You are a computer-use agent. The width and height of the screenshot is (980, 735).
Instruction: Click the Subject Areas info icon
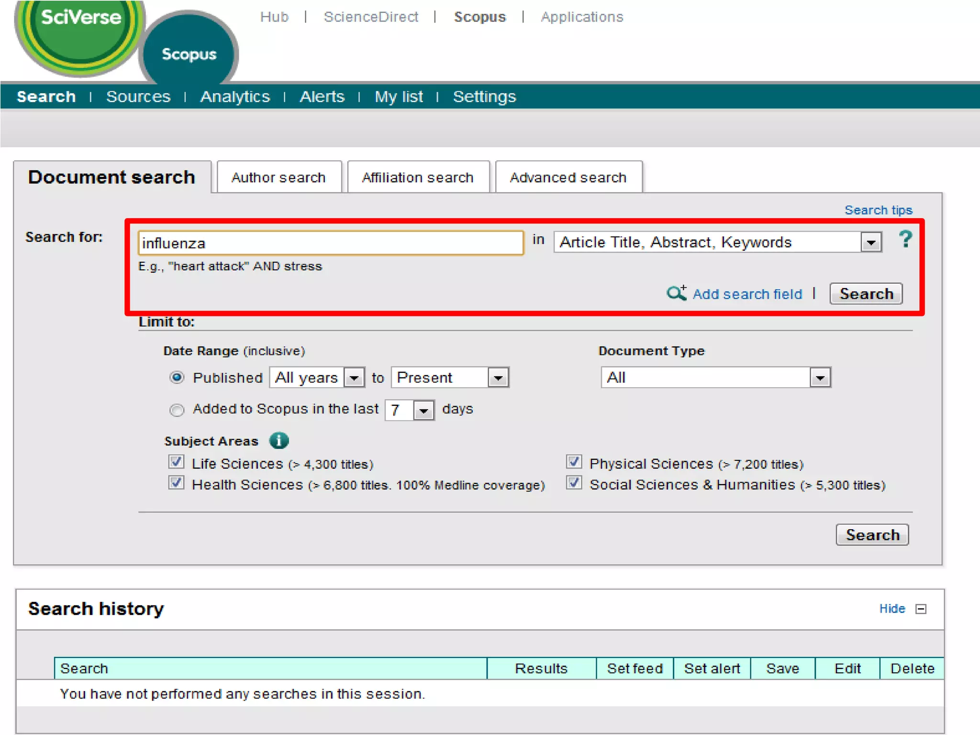(x=279, y=440)
